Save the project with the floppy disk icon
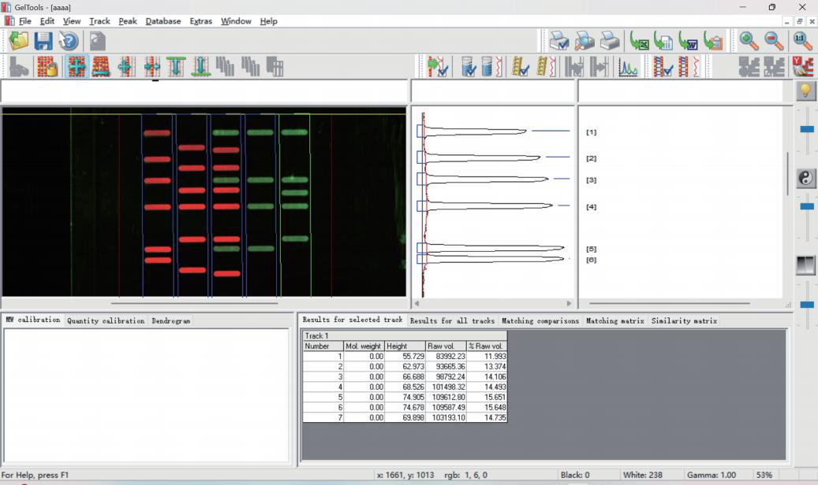Screen dimensions: 818x485 pyautogui.click(x=43, y=41)
